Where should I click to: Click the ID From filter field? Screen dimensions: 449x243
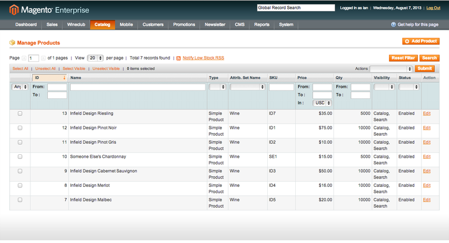[57, 87]
